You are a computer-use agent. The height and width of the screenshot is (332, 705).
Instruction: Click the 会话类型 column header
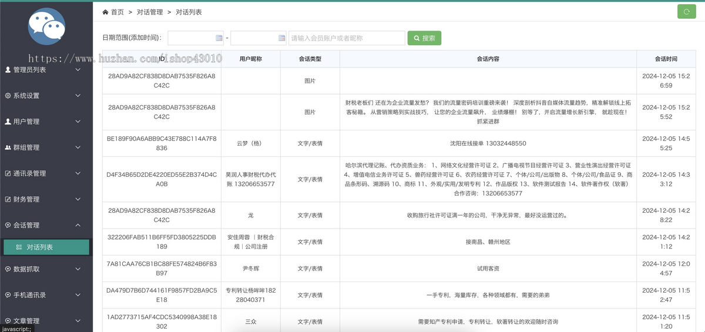coord(310,59)
